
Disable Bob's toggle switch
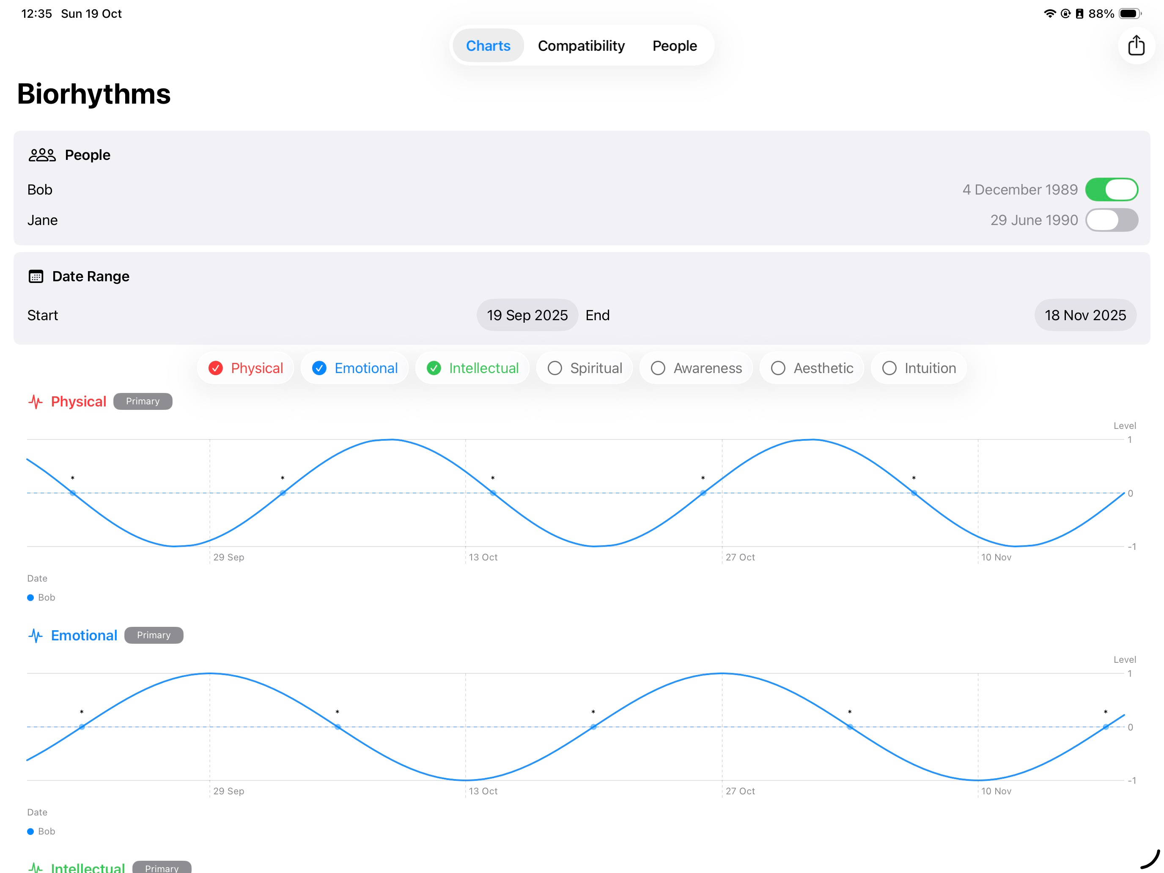pyautogui.click(x=1112, y=189)
